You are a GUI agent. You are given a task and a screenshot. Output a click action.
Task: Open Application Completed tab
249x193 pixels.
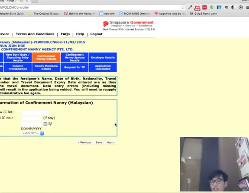(x=103, y=67)
